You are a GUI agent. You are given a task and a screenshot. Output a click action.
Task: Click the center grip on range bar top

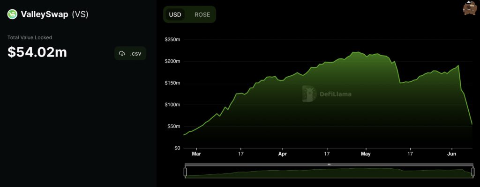pyautogui.click(x=329, y=165)
